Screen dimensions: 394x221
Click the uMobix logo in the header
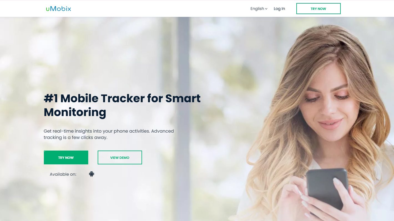(x=59, y=9)
